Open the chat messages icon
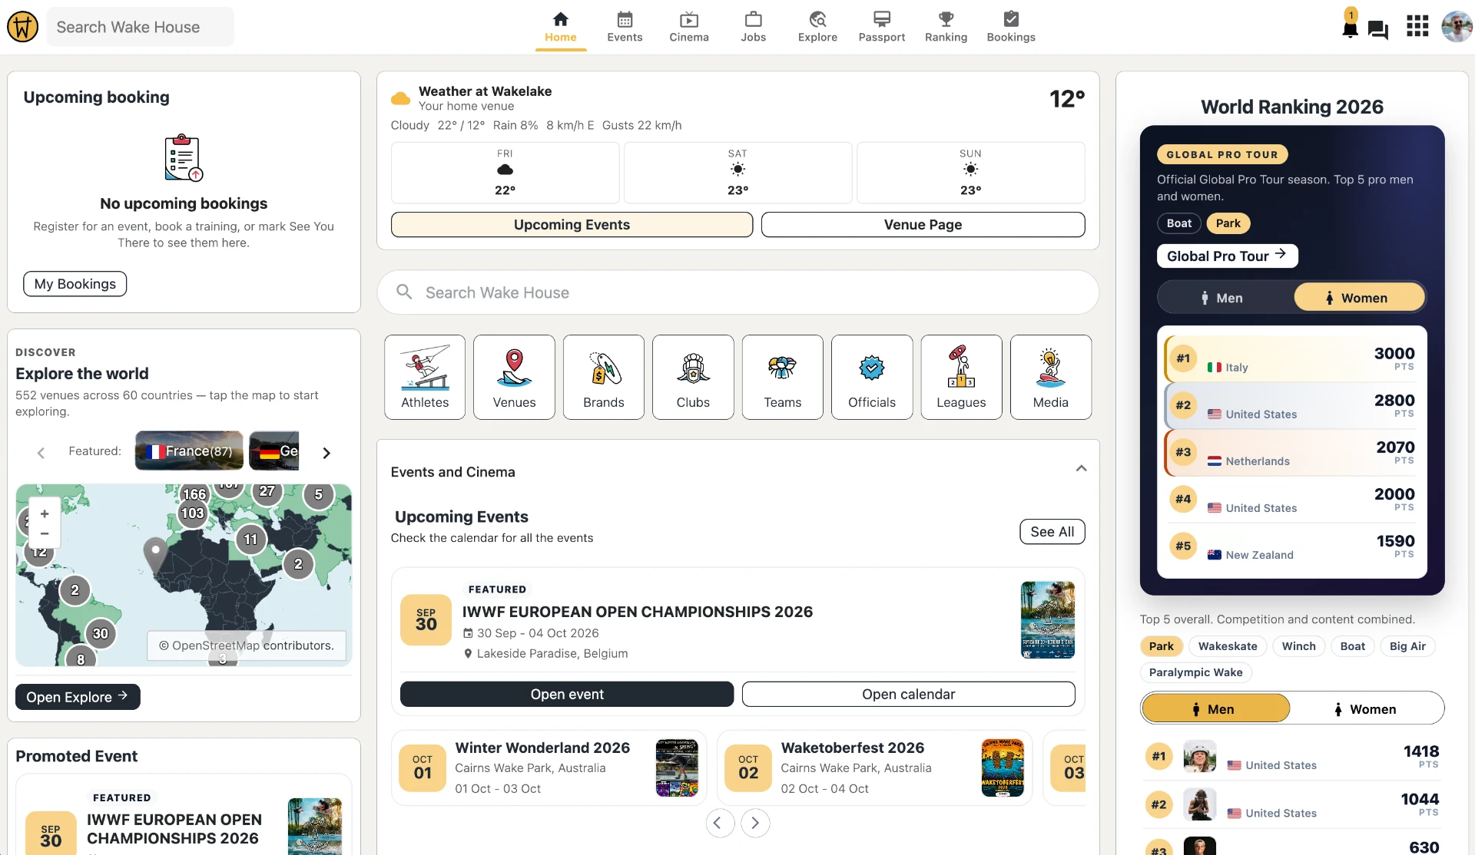Viewport: 1475px width, 855px height. tap(1378, 30)
